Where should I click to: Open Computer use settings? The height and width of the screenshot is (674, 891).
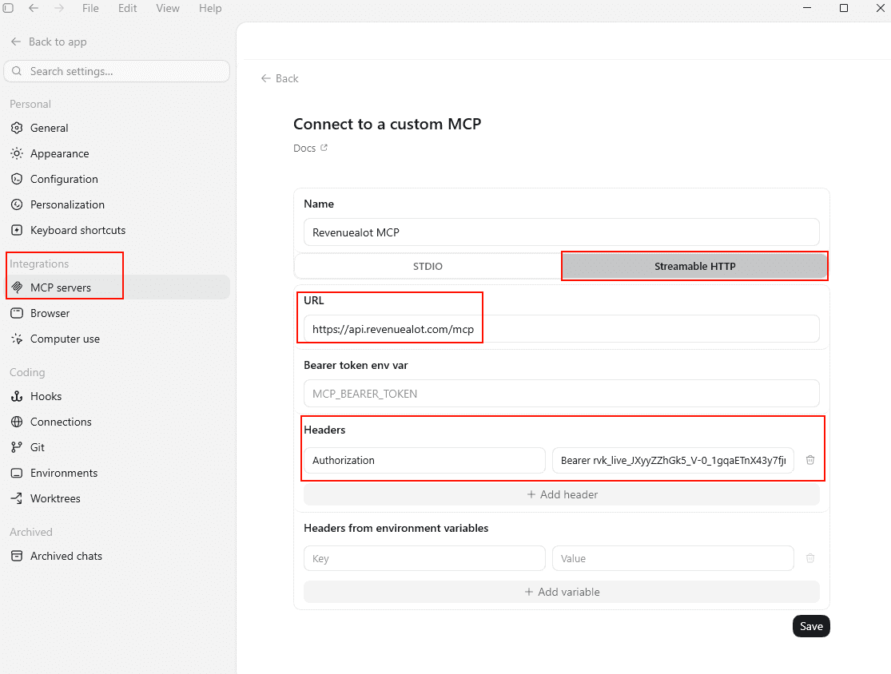(117, 339)
